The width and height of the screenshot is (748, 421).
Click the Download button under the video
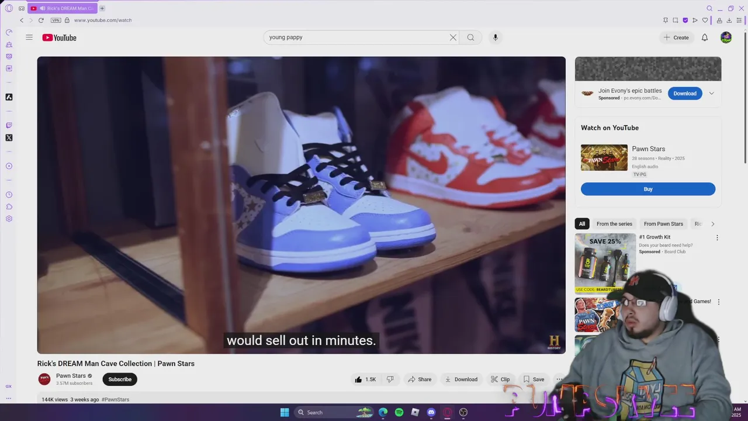[x=461, y=379]
